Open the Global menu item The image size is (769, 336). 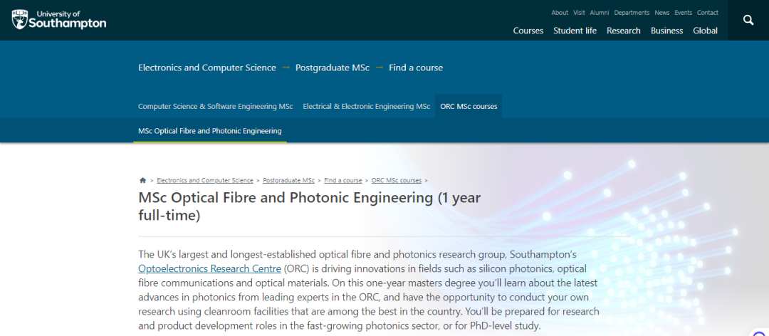pyautogui.click(x=705, y=31)
